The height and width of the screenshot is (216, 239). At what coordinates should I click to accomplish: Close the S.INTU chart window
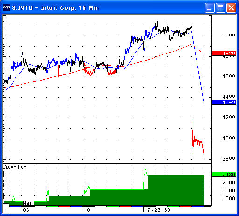(x=231, y=7)
